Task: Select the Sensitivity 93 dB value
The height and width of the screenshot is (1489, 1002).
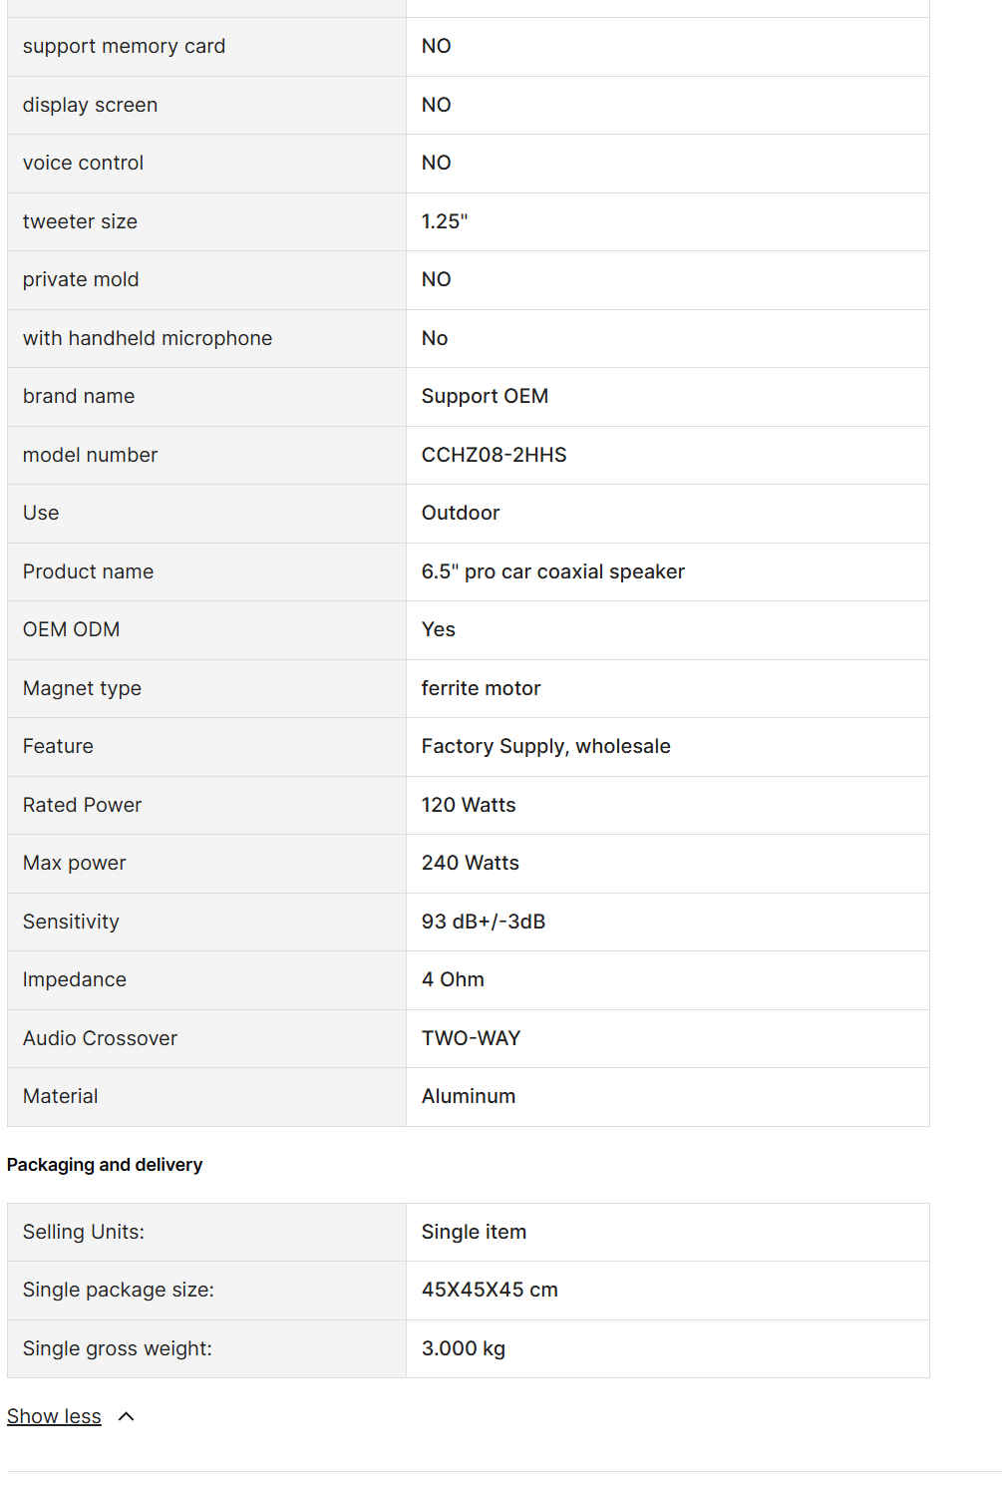Action: tap(484, 922)
